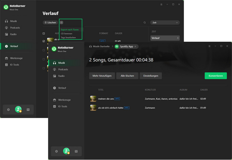
Task: Click the grid tools icon next to Löschen
Action: (61, 23)
